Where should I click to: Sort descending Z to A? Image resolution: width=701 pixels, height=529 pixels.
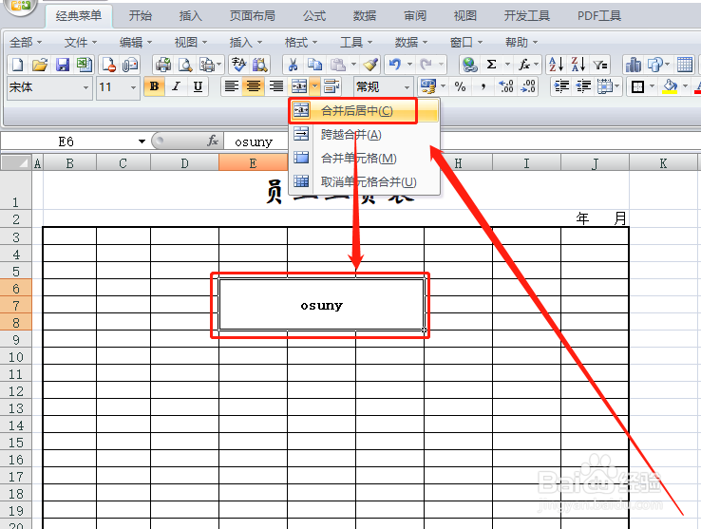578,65
